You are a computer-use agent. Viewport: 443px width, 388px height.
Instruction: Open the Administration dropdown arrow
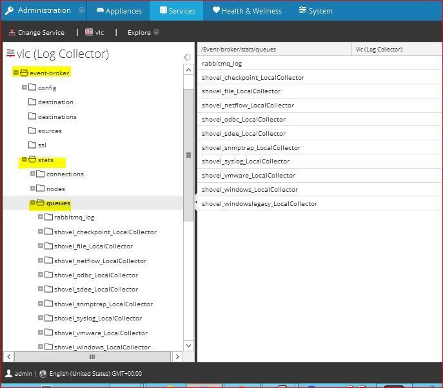(81, 10)
